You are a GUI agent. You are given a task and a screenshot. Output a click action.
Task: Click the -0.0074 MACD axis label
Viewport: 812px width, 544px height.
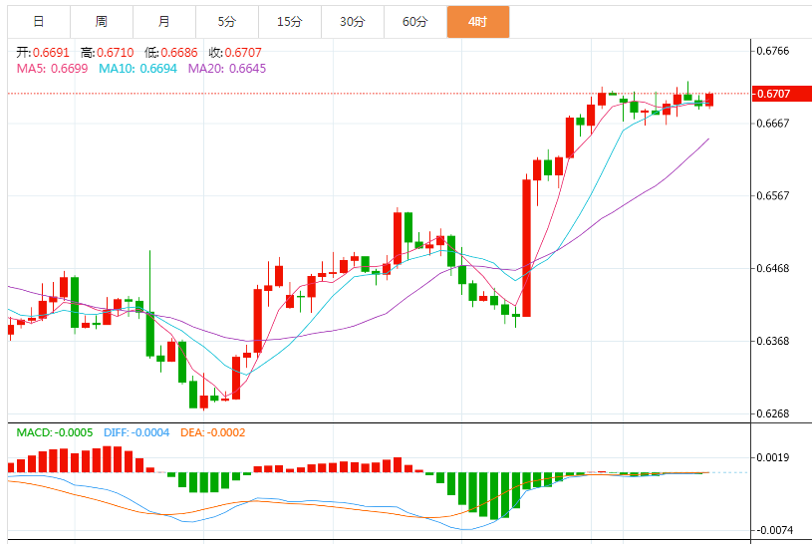pyautogui.click(x=774, y=530)
